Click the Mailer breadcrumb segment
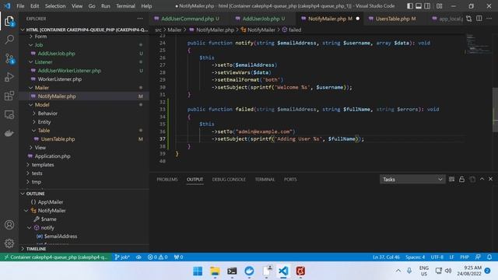 (174, 30)
